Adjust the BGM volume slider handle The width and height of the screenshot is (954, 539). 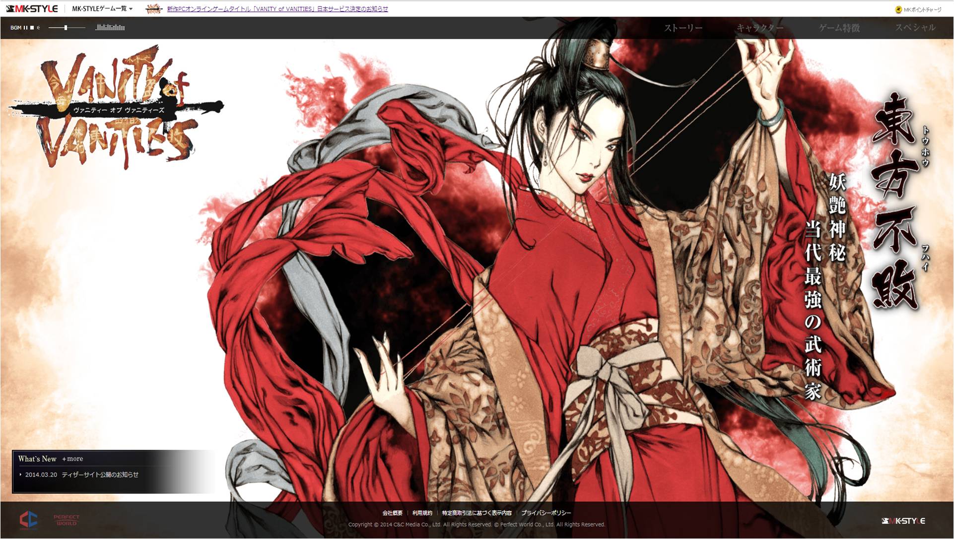[66, 28]
